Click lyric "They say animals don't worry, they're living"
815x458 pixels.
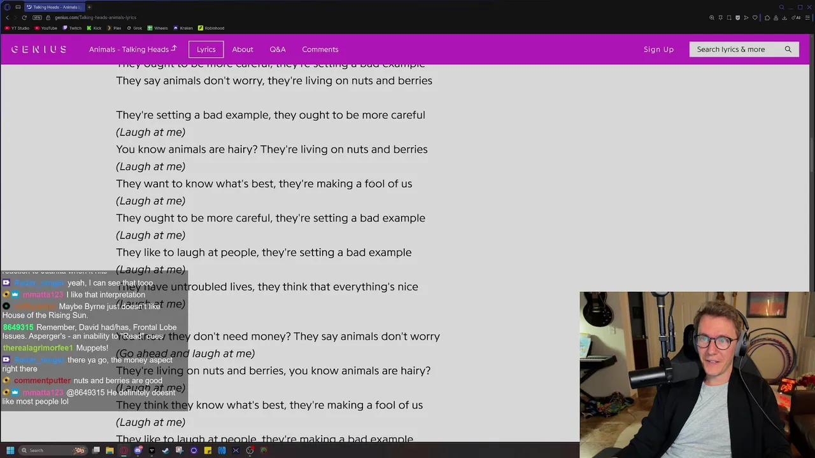point(222,80)
